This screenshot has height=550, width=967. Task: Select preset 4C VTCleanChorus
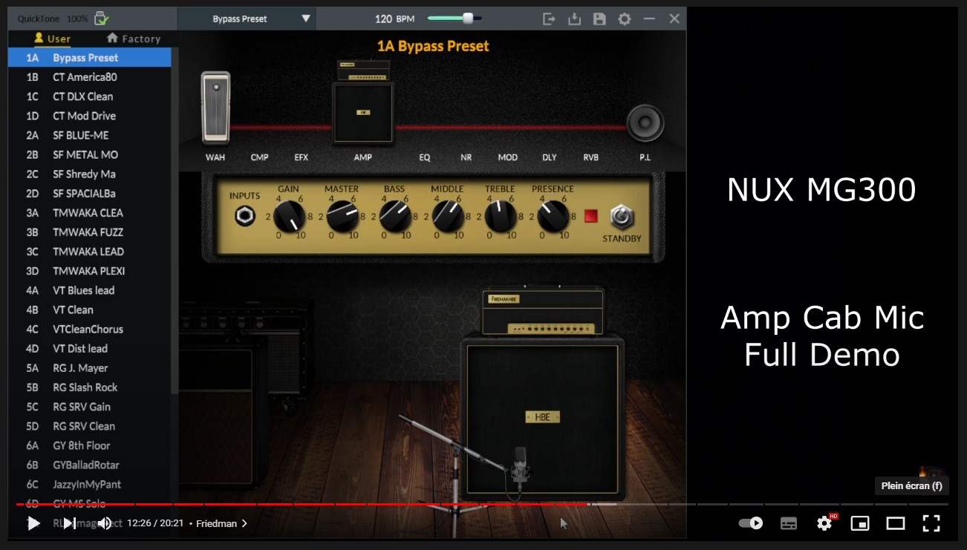click(x=90, y=329)
